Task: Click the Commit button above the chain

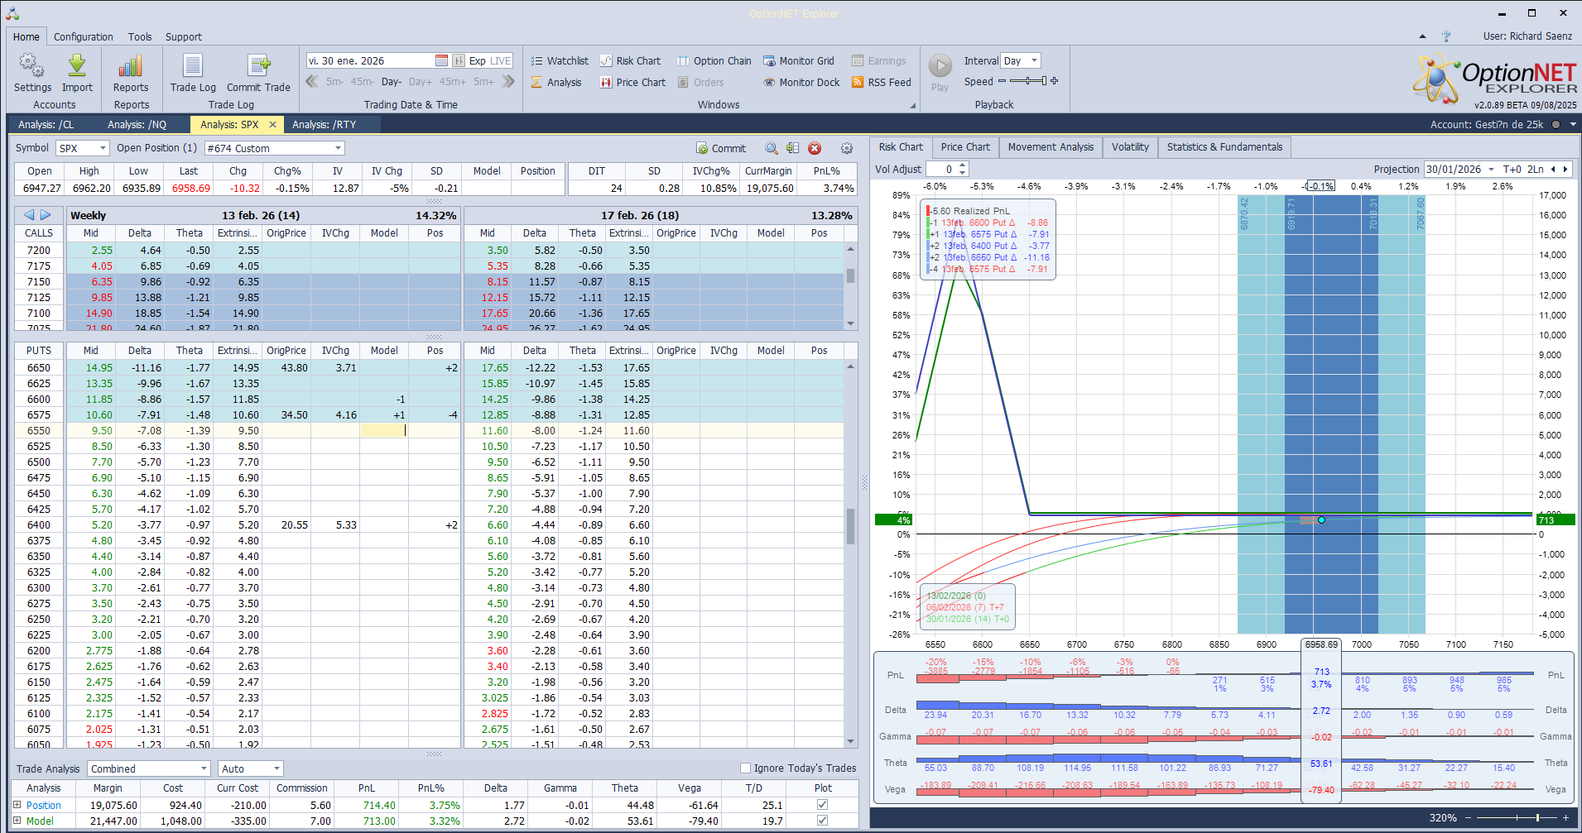Action: (721, 149)
